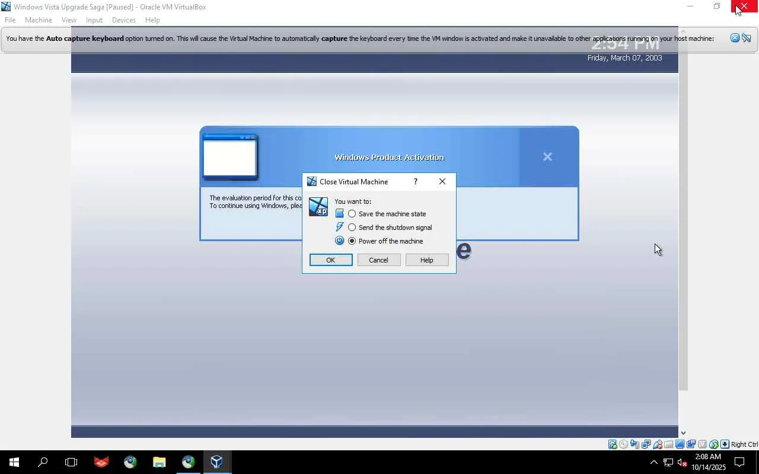Click the shared folders status bar icon
759x474 pixels.
[x=669, y=444]
